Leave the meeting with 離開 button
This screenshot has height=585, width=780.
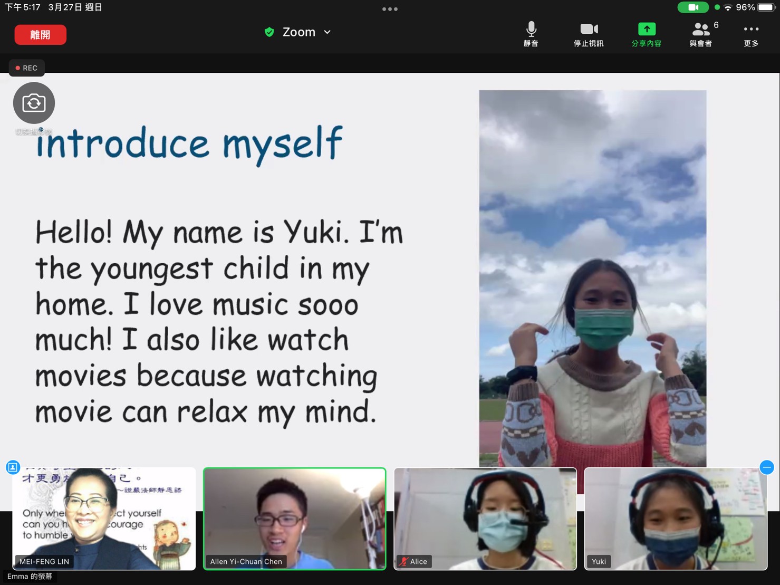click(x=40, y=34)
